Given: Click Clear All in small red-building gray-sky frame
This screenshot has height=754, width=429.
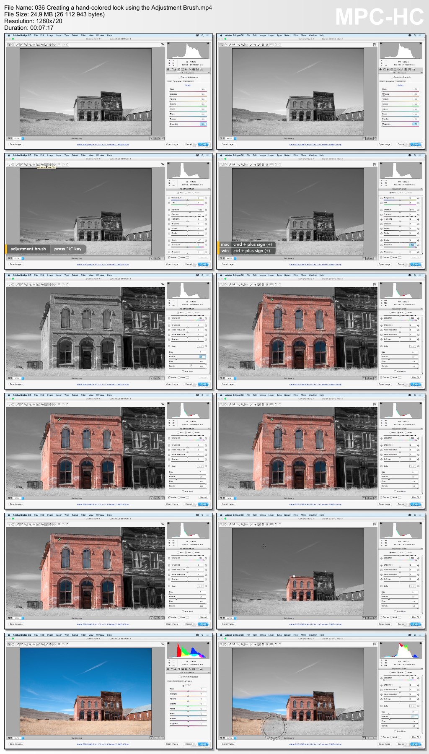Looking at the screenshot, I should [x=416, y=617].
